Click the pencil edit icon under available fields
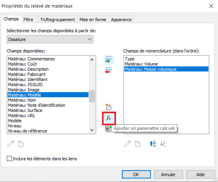The image size is (218, 182). coord(11,144)
